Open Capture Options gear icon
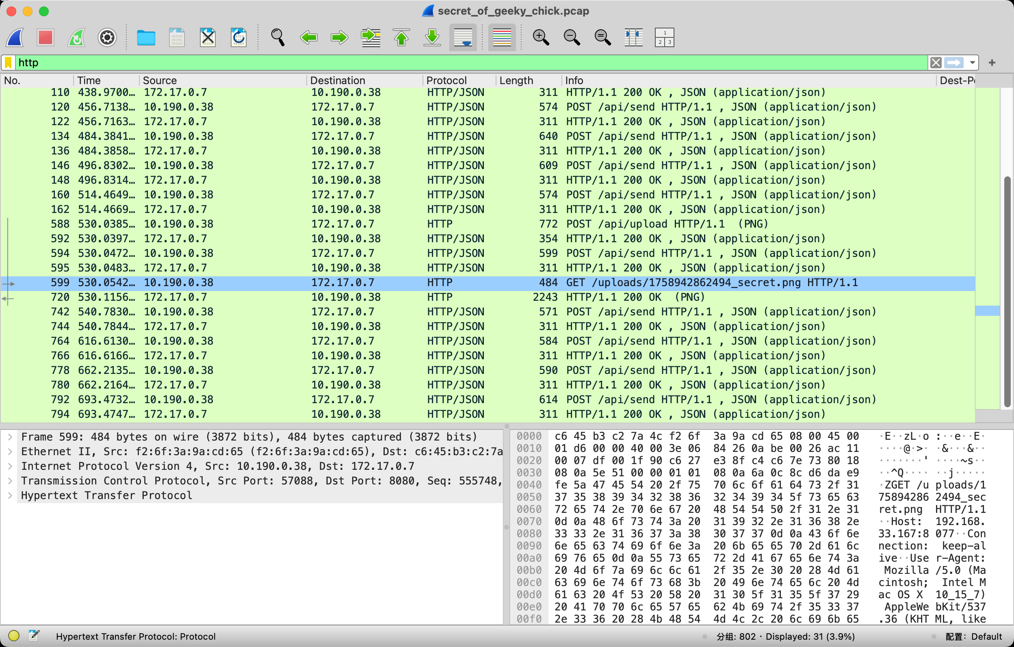 (x=107, y=37)
